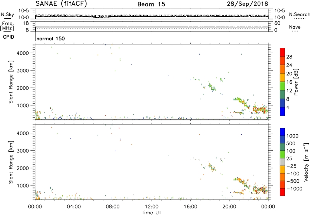Pick the gray ±25 segment of Velocity colorbar
Viewport: 310px width, 215px height.
point(282,162)
